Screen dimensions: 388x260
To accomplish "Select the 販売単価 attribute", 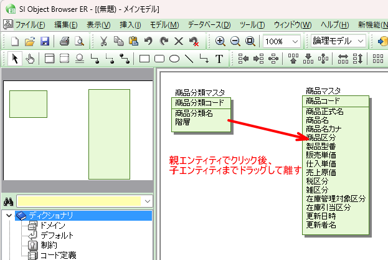I will 321,155.
